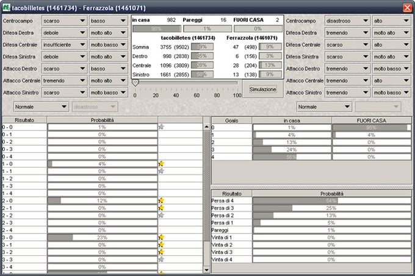The image size is (415, 276).
Task: Close the match prediction window
Action: (407, 7)
